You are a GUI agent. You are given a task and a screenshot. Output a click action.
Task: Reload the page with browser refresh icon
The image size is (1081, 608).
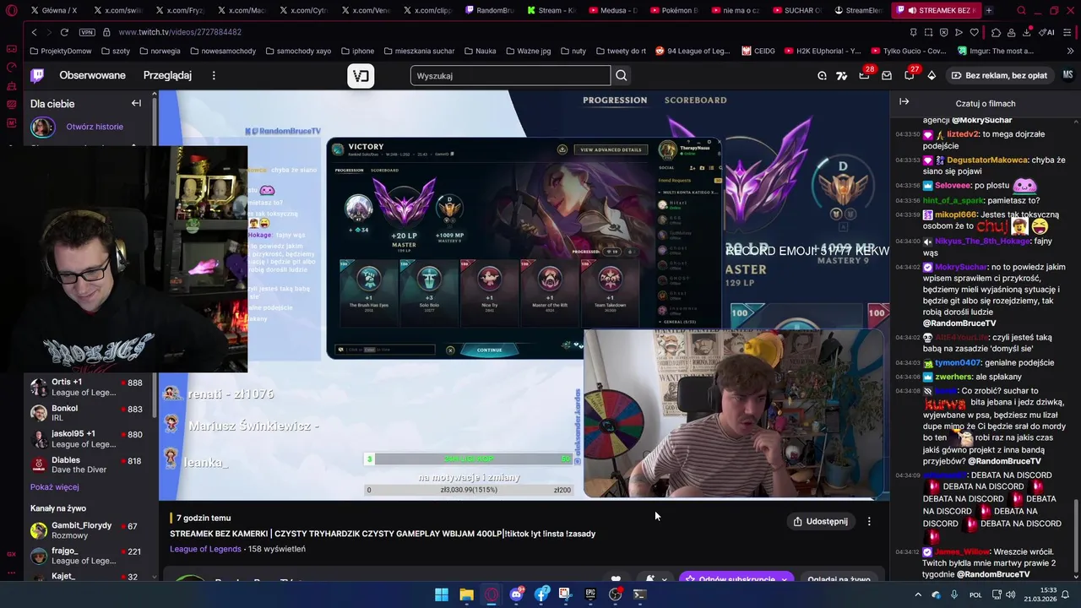point(64,32)
